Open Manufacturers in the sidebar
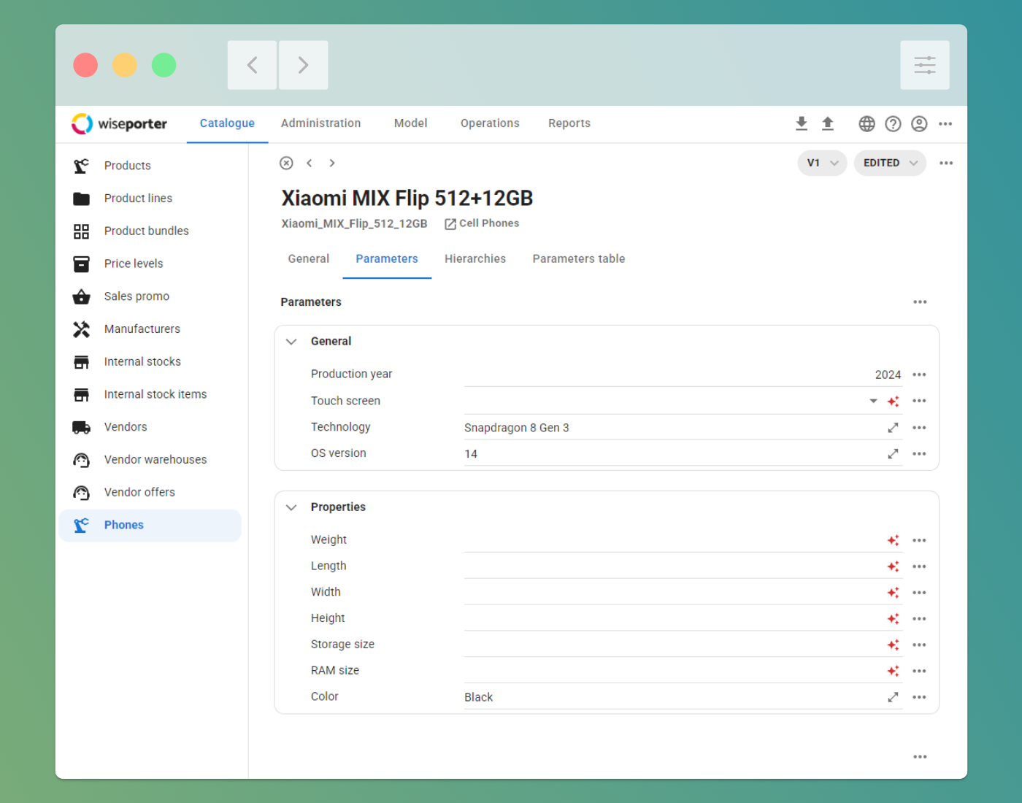This screenshot has width=1022, height=803. click(x=150, y=329)
